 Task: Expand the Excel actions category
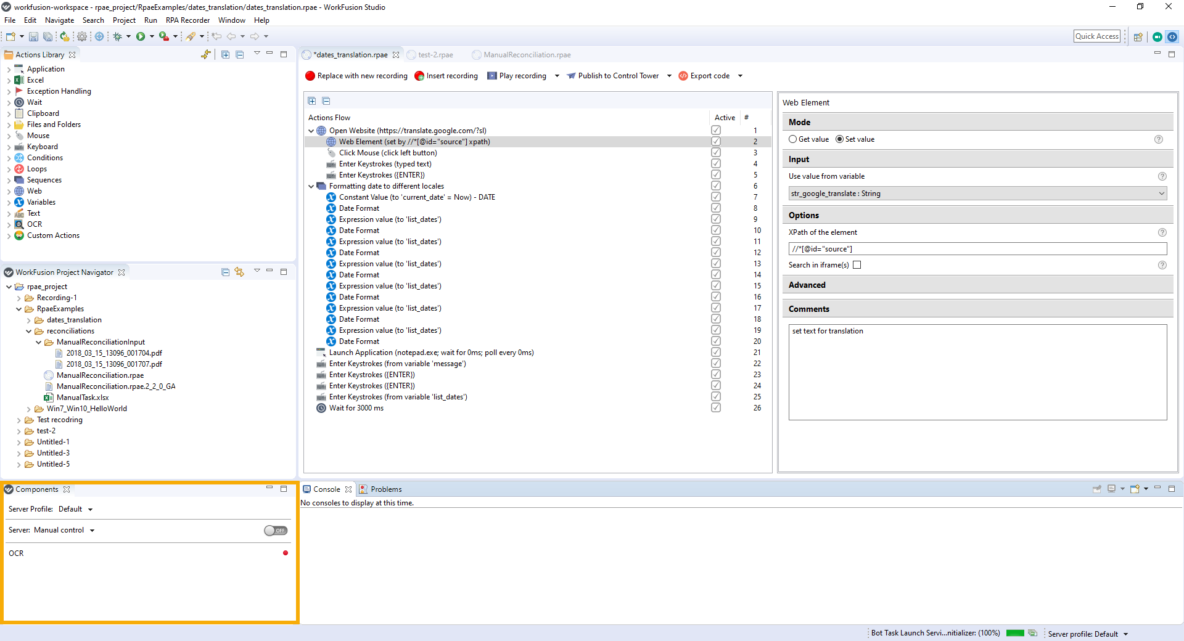(x=9, y=81)
